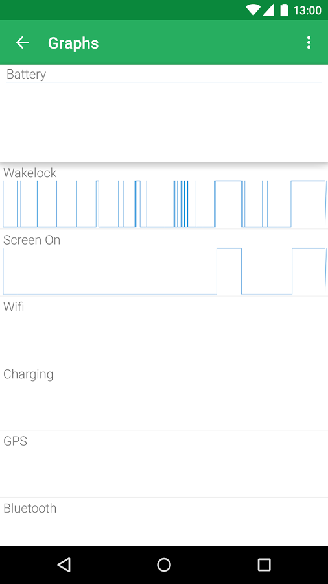The image size is (328, 584).
Task: Tap the Wi-Fi status bar icon
Action: point(253,10)
